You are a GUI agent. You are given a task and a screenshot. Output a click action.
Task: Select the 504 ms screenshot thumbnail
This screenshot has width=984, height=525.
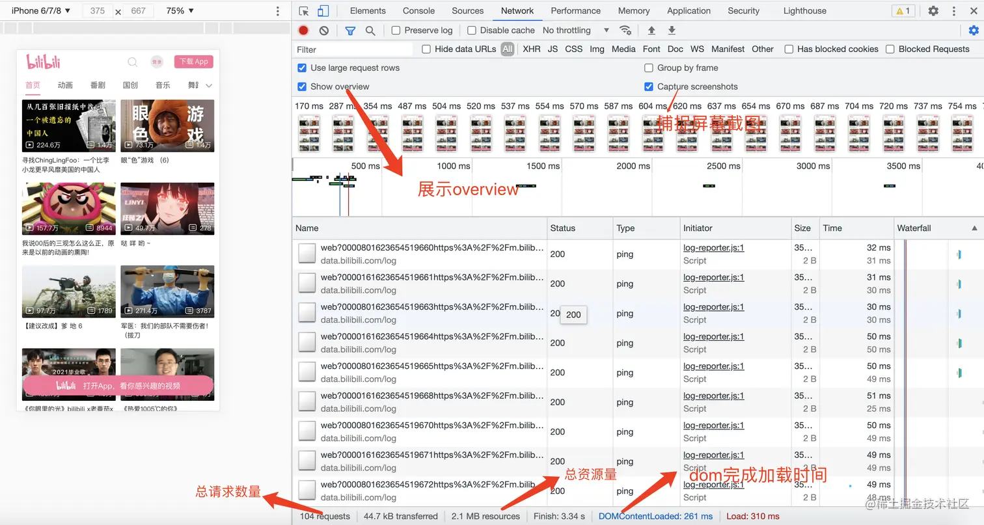point(446,133)
